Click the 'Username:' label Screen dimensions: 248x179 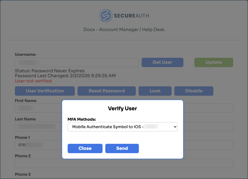26,54
